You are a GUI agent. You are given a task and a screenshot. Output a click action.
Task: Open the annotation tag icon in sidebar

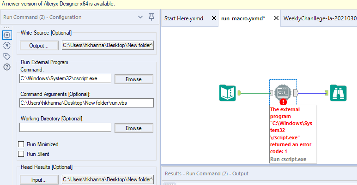tap(7, 56)
